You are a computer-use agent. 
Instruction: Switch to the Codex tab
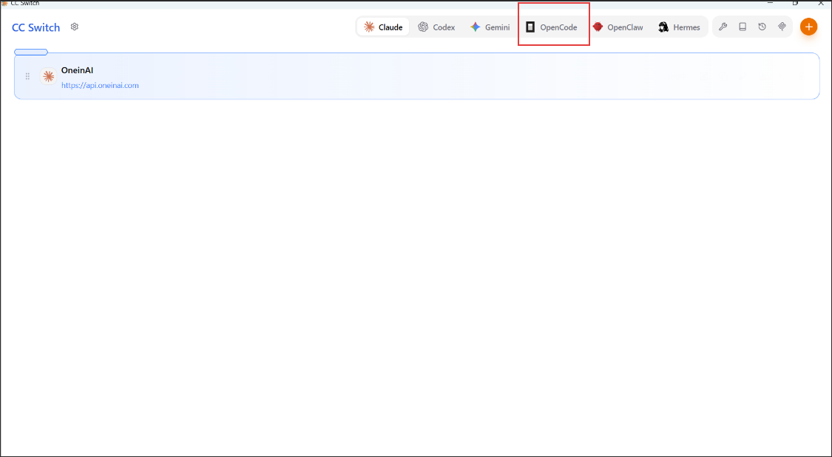coord(436,27)
